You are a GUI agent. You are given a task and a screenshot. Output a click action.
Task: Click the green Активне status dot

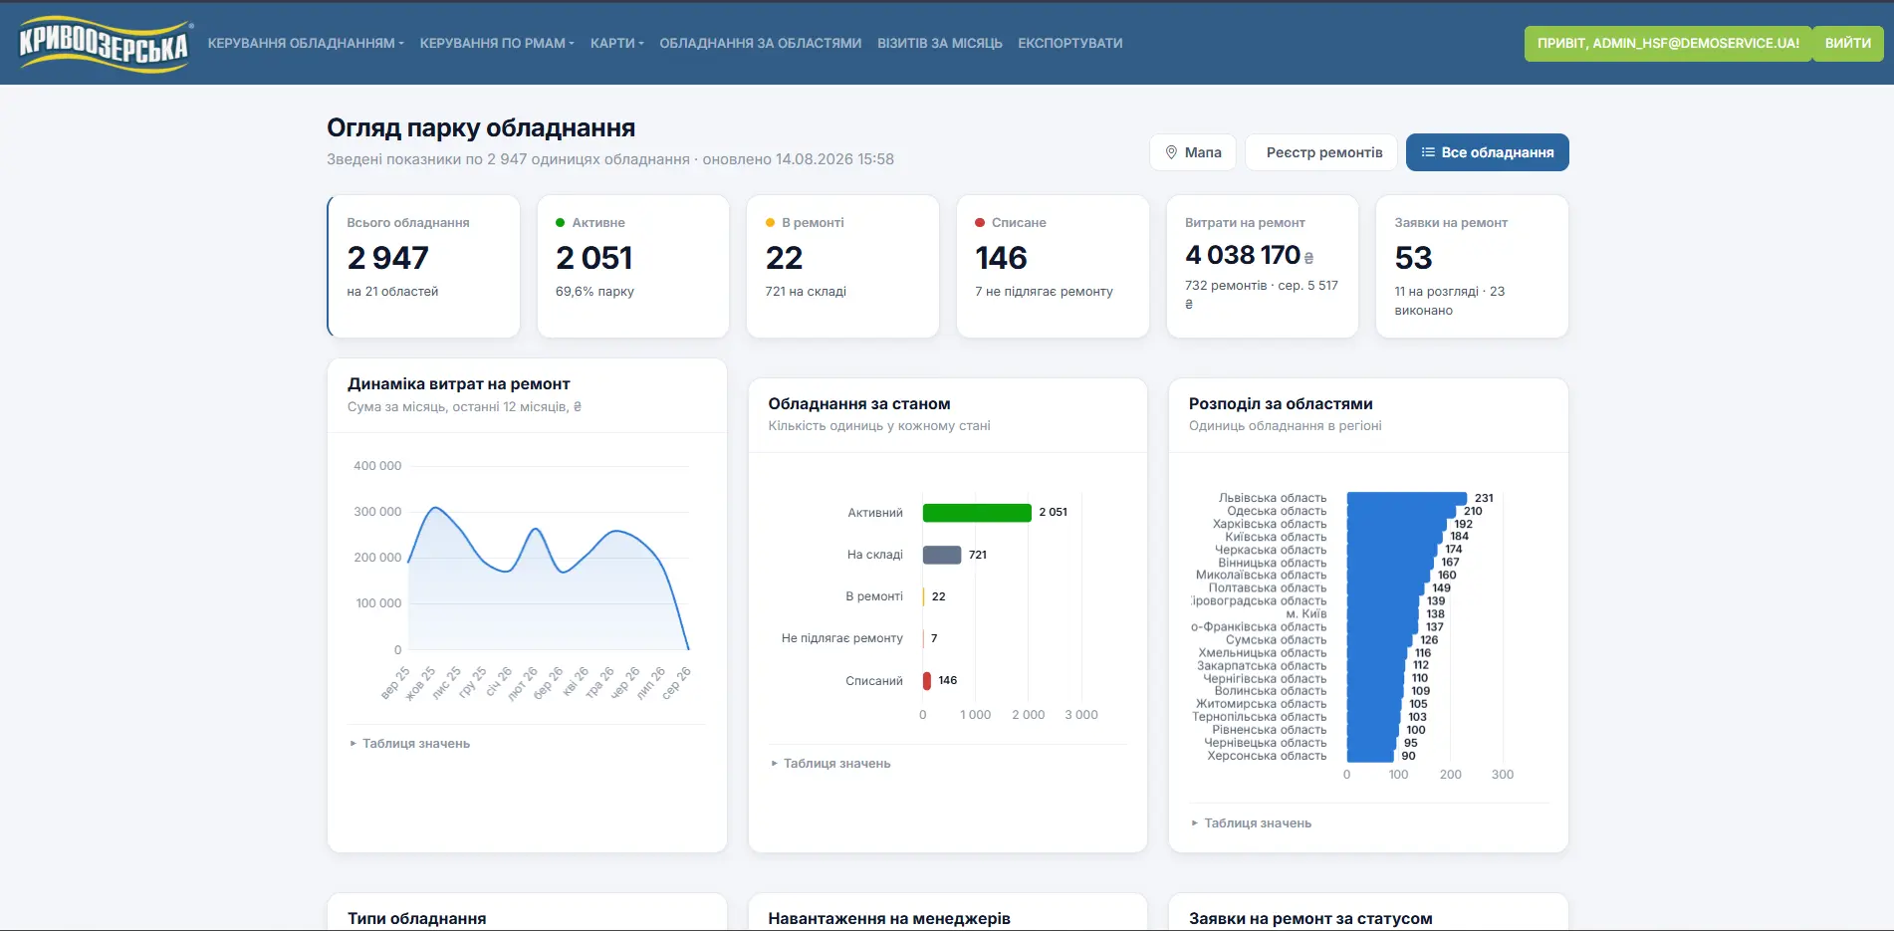point(561,223)
